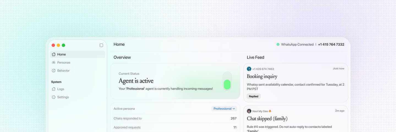
Task: Close the window with red button
Action: pos(53,45)
